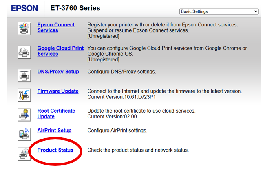This screenshot has height=172, width=265.
Task: Select the AirPrint Setup link
Action: coord(54,131)
